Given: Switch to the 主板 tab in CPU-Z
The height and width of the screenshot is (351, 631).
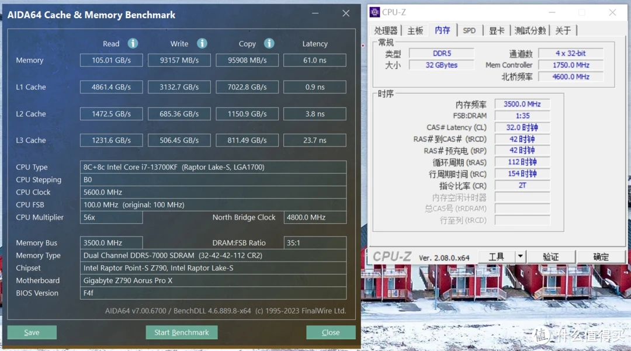Looking at the screenshot, I should 415,30.
